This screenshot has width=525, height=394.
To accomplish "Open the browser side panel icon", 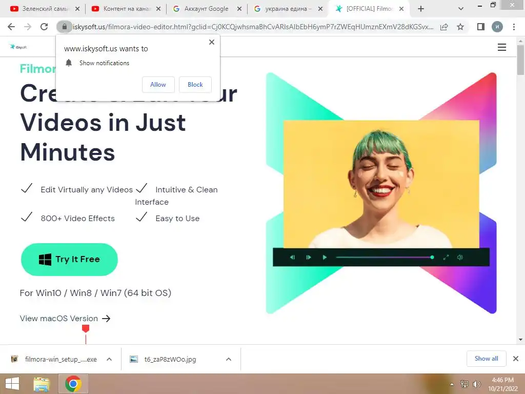I will coord(481,27).
